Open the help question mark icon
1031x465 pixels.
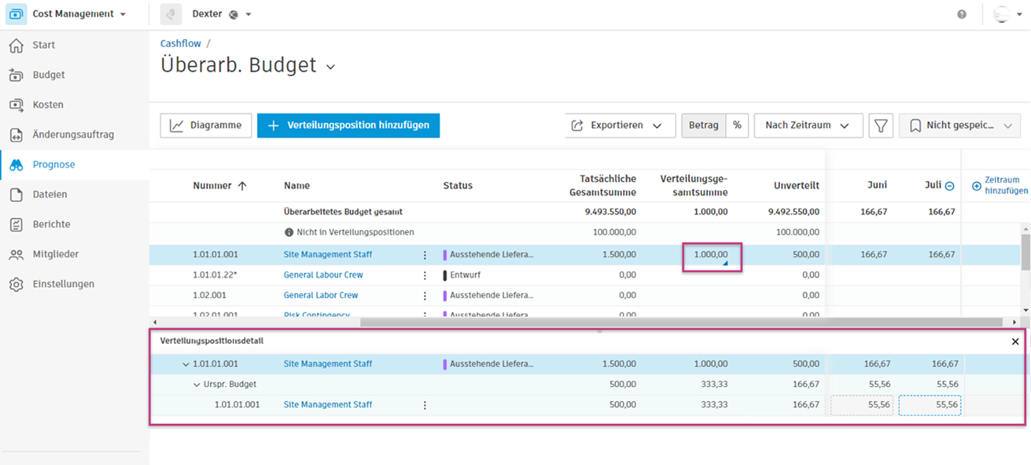(x=961, y=14)
